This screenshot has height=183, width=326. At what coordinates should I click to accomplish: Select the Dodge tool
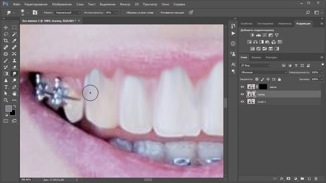point(14,80)
